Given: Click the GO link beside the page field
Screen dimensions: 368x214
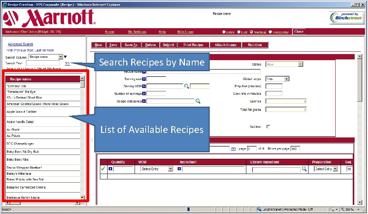Looking at the screenshot, I should coord(233,149).
